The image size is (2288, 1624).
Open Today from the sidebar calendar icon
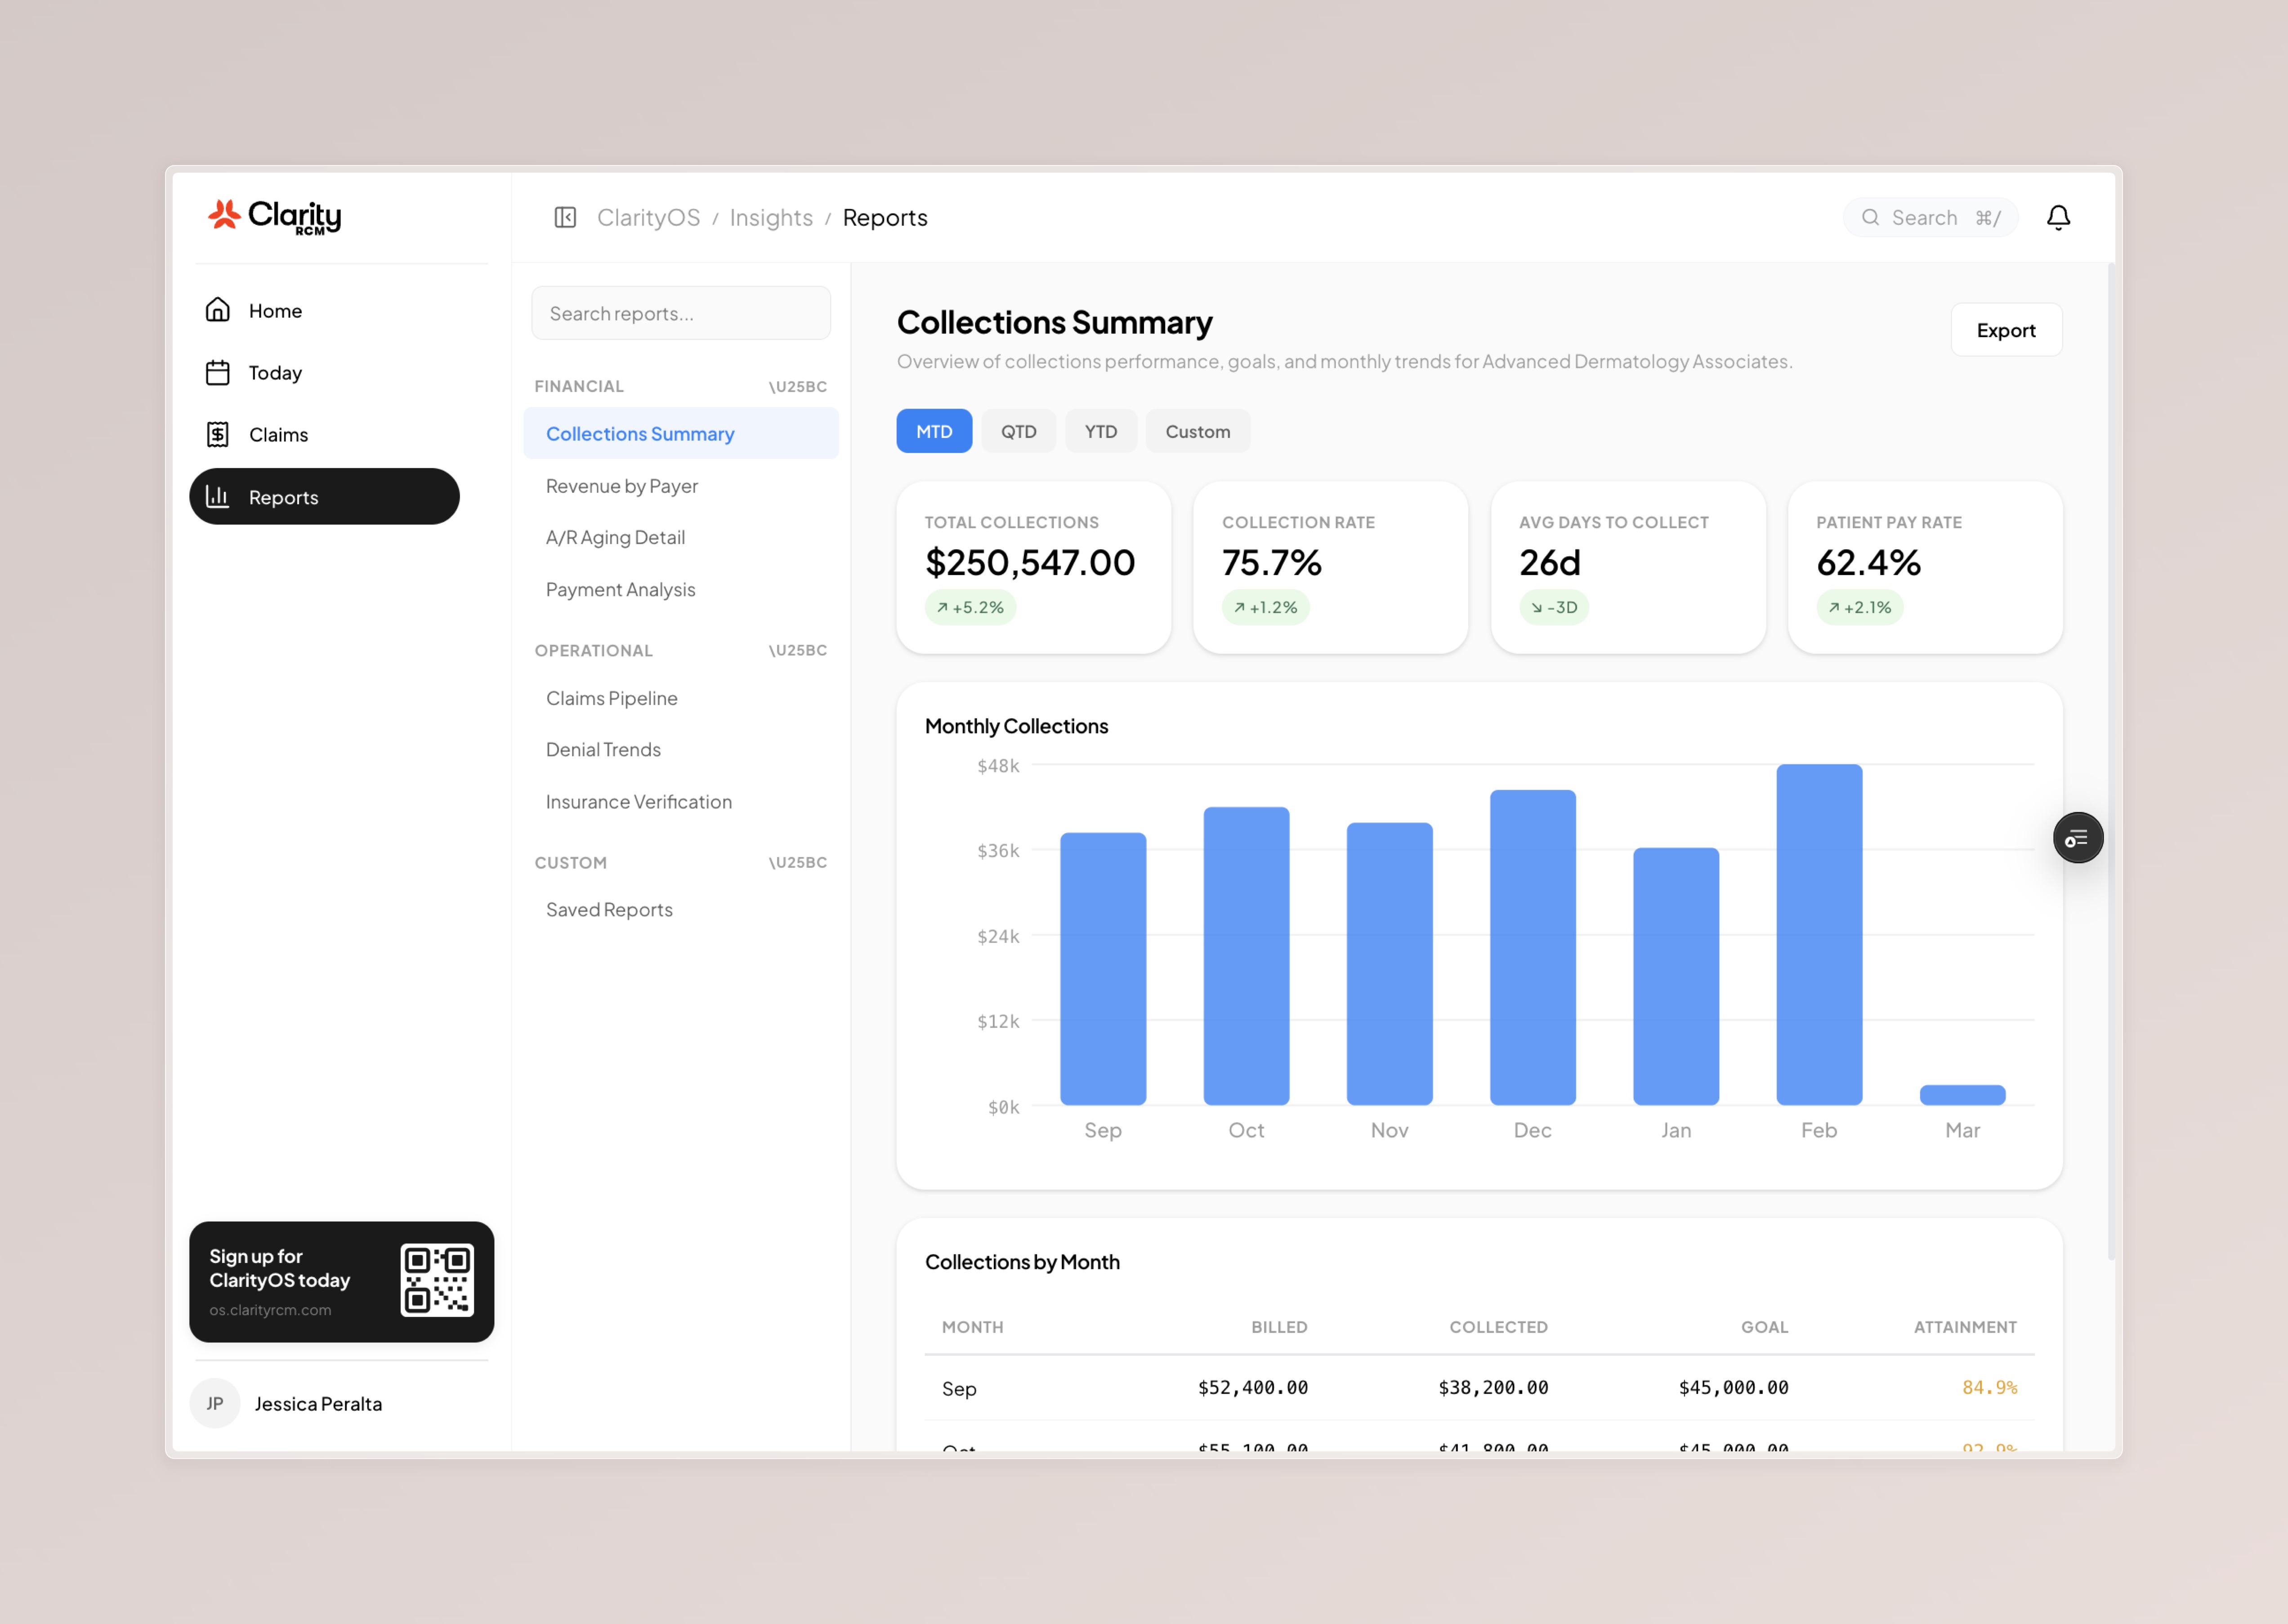click(x=218, y=372)
